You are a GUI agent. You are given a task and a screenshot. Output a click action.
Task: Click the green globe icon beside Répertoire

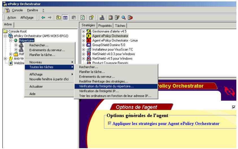coord(16,40)
